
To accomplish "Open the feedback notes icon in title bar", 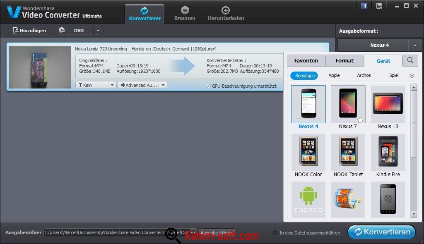I will click(379, 6).
